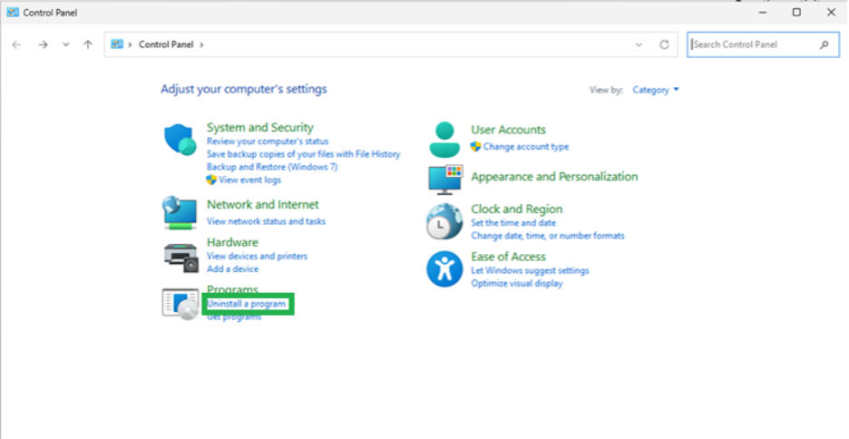Expand the address bar history dropdown
The image size is (849, 439).
tap(639, 45)
